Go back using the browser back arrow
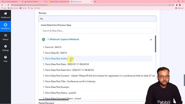Screen dimensions: 185x104 2,5
